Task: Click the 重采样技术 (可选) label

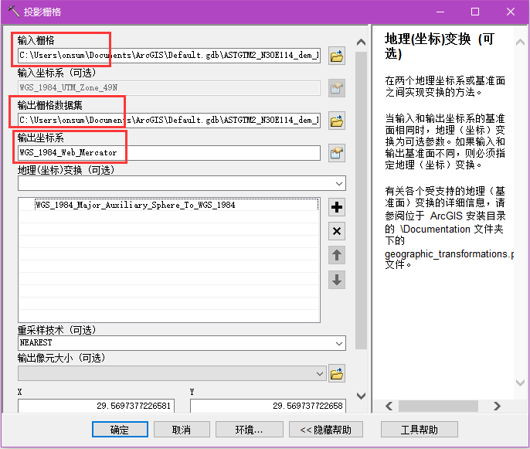Action: tap(57, 330)
